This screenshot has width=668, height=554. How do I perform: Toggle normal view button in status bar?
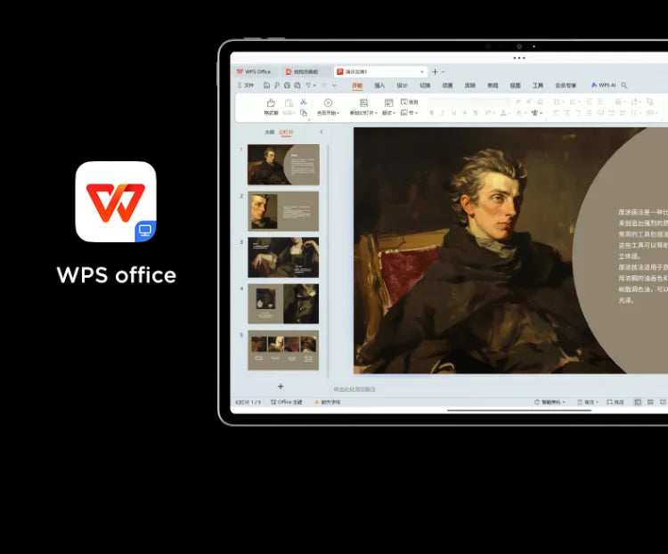point(638,403)
